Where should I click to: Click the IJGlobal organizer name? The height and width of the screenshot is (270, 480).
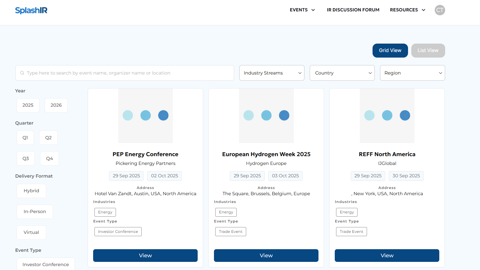tap(387, 163)
